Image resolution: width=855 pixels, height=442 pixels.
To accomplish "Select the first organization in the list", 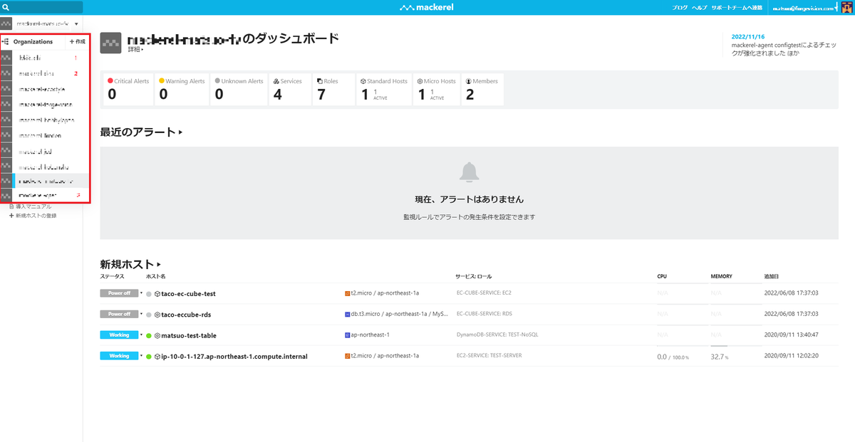I will tap(45, 57).
